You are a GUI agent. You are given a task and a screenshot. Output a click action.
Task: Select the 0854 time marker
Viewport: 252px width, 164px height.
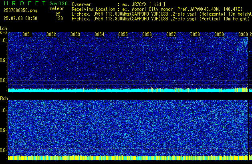click(x=99, y=34)
